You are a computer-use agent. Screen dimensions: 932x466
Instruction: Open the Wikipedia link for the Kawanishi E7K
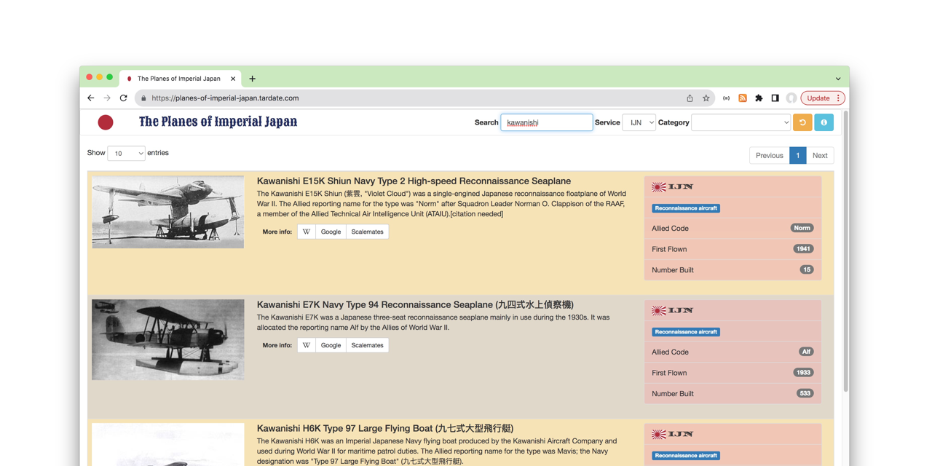[306, 345]
